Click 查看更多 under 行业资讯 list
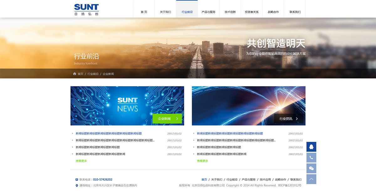The height and width of the screenshot is (196, 376). coord(202,161)
